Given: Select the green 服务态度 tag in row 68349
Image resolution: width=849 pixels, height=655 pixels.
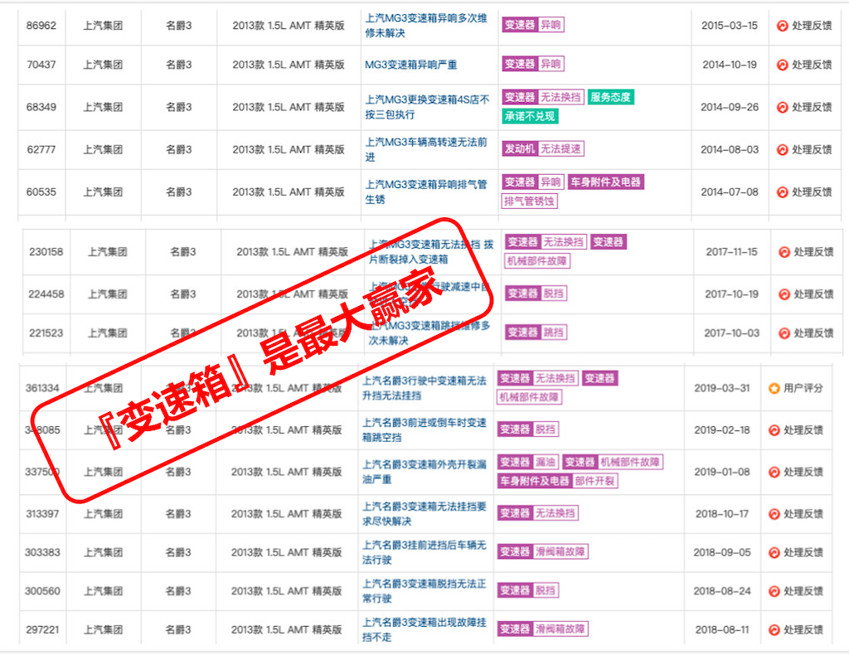Looking at the screenshot, I should click(x=610, y=98).
